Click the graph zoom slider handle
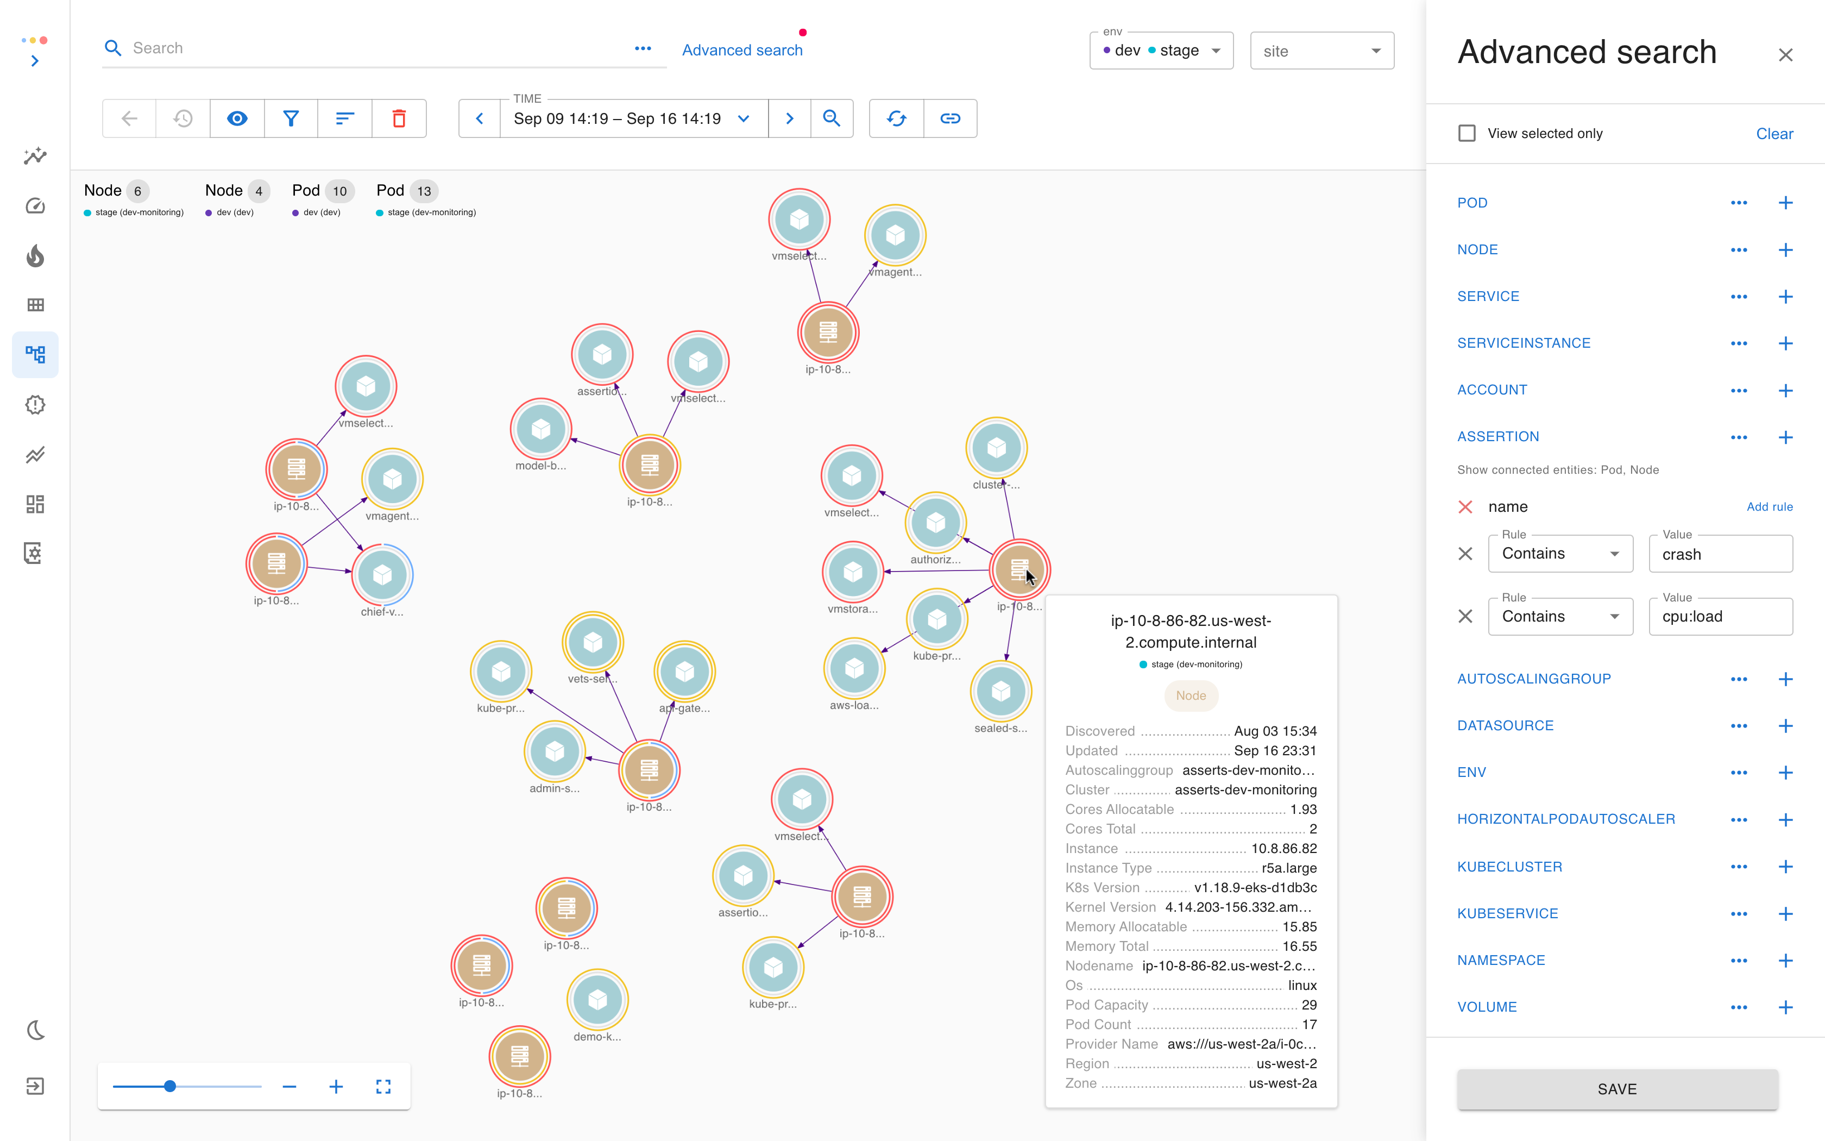The height and width of the screenshot is (1141, 1825). pyautogui.click(x=171, y=1087)
